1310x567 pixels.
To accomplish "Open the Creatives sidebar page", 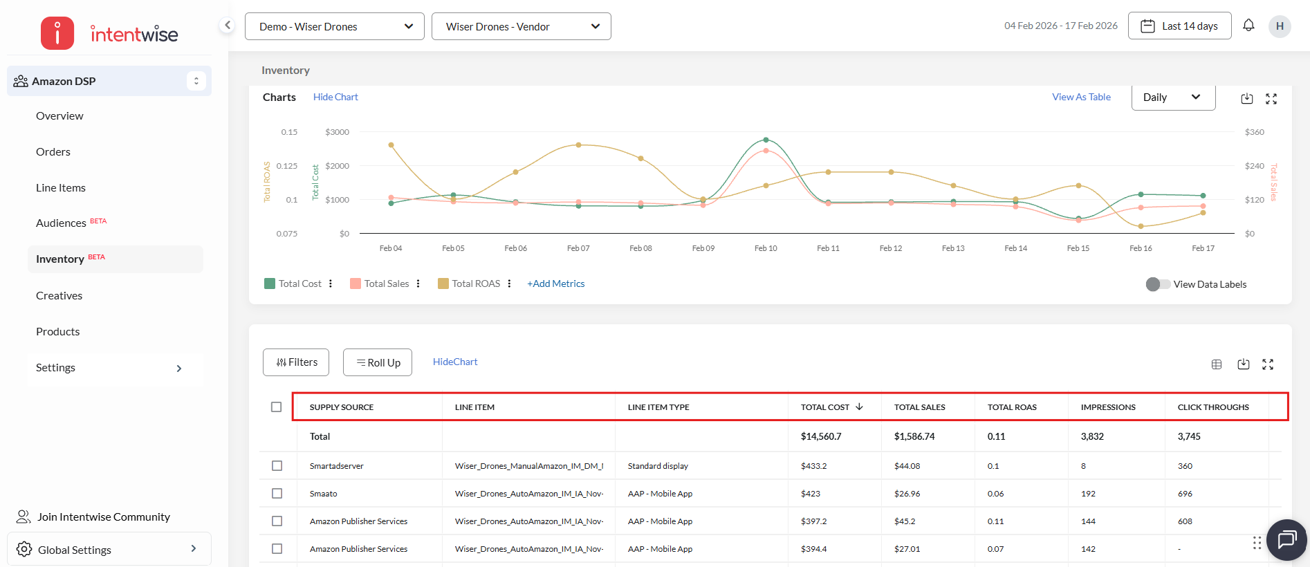I will [59, 295].
